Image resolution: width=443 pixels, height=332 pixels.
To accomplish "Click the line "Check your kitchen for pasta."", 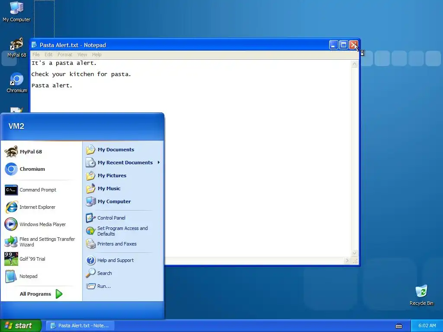I will click(x=81, y=74).
